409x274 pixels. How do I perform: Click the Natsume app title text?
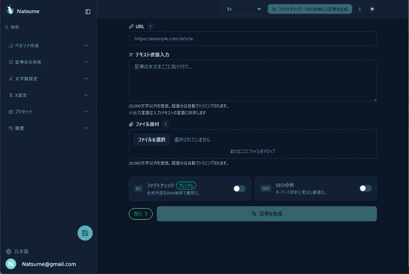coord(28,11)
